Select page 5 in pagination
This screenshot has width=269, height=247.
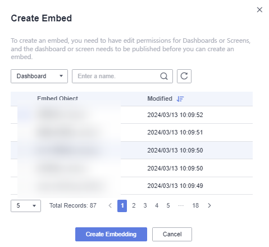tap(168, 206)
